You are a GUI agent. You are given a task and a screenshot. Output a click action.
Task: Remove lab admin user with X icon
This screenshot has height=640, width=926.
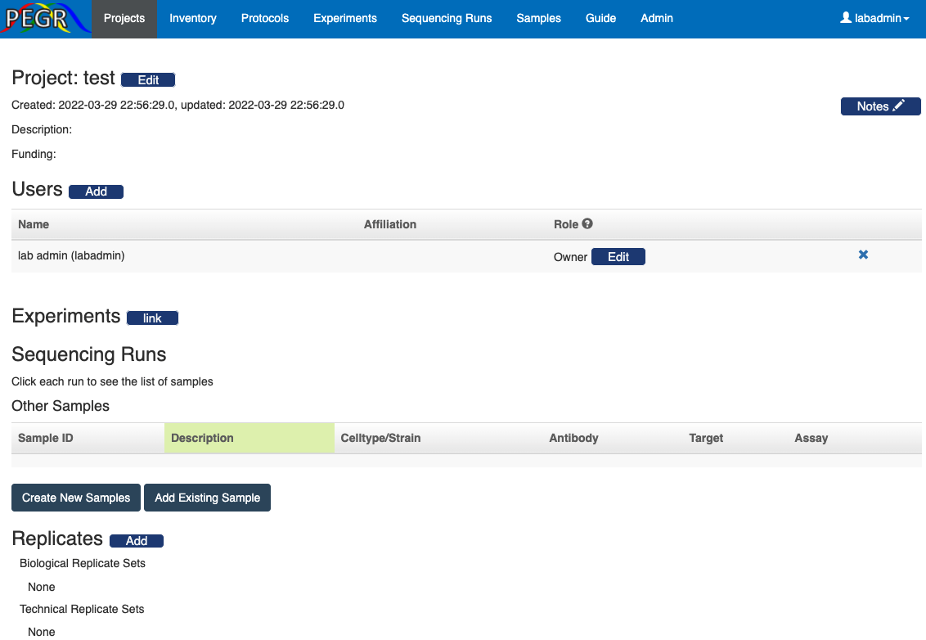pos(863,255)
